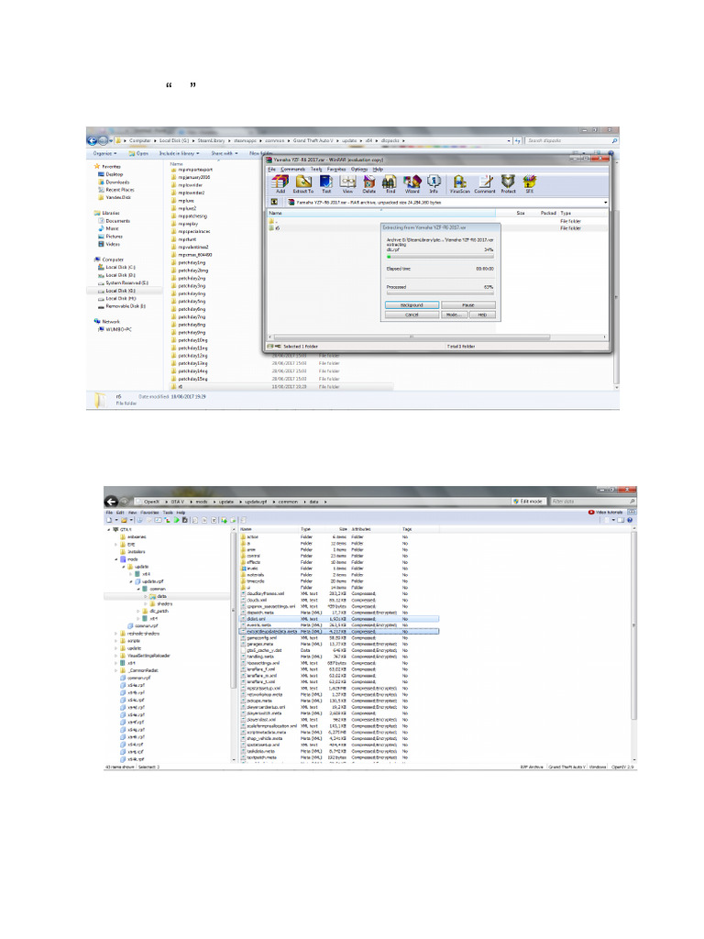Image resolution: width=704 pixels, height=939 pixels.
Task: Select Local Disk (C:) in Explorer sidebar
Action: [x=116, y=267]
